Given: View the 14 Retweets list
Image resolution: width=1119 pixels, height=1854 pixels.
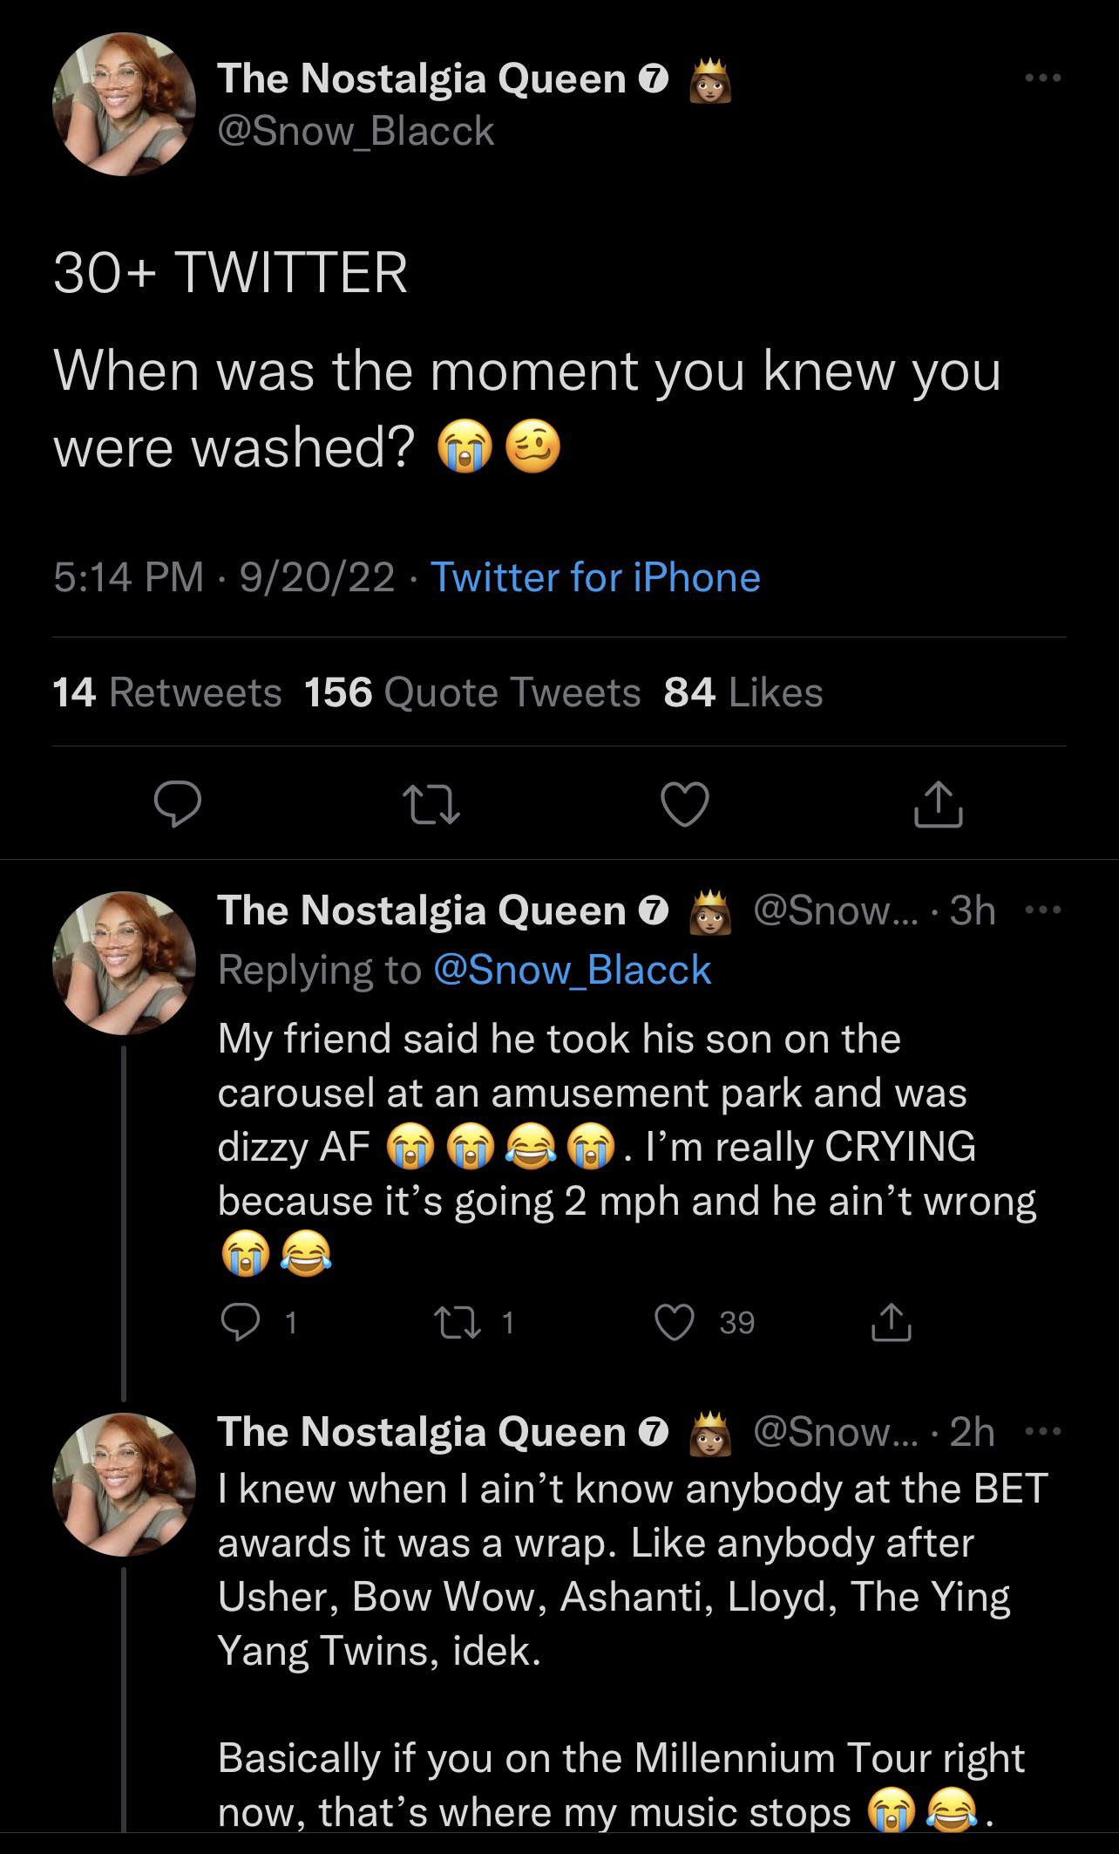Looking at the screenshot, I should coord(167,692).
